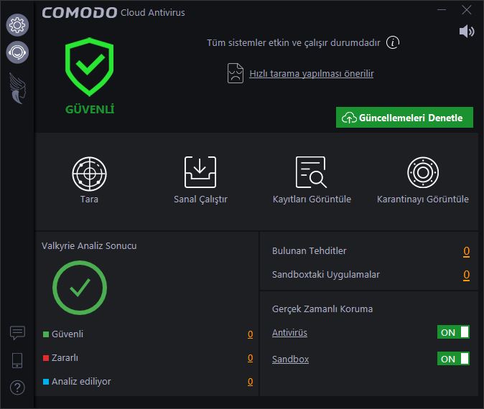The height and width of the screenshot is (409, 484).
Task: Click the Hızlı tarama yapılması önerilir link
Action: [312, 74]
